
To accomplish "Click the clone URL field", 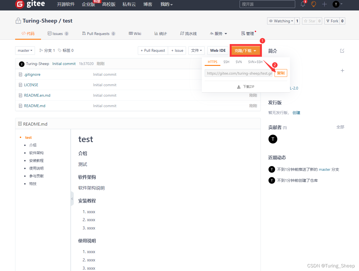I will [x=239, y=73].
